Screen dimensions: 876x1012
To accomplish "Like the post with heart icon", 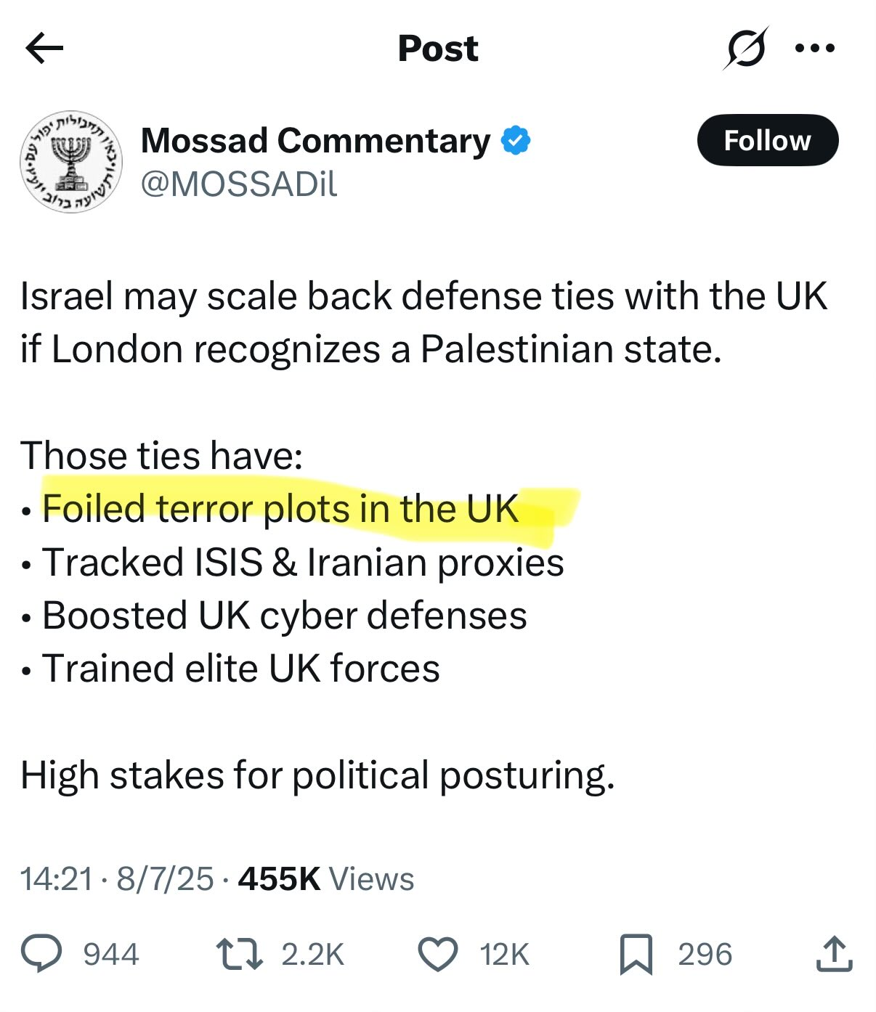I will 439,954.
